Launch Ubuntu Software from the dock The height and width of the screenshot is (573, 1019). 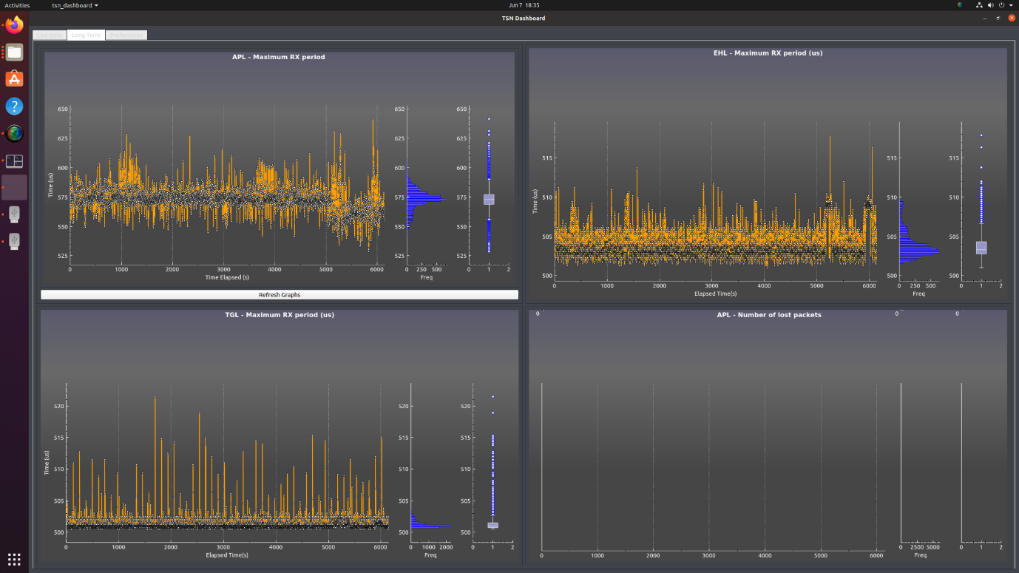click(14, 78)
